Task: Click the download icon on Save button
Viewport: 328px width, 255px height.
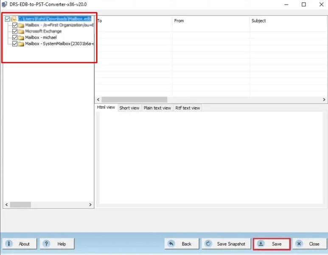Action: 261,244
